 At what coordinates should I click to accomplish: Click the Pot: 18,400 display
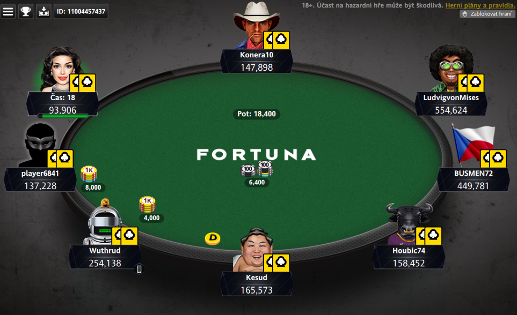pos(257,114)
